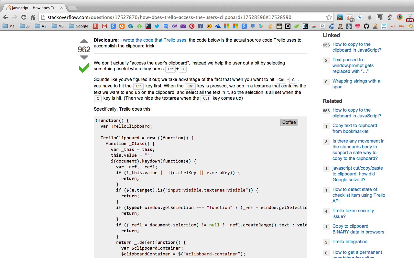
Task: Click the 'Related' sidebar heading
Action: tap(332, 101)
